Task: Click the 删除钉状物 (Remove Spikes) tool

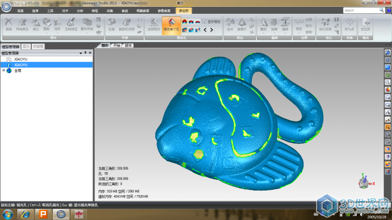Action: [x=126, y=24]
